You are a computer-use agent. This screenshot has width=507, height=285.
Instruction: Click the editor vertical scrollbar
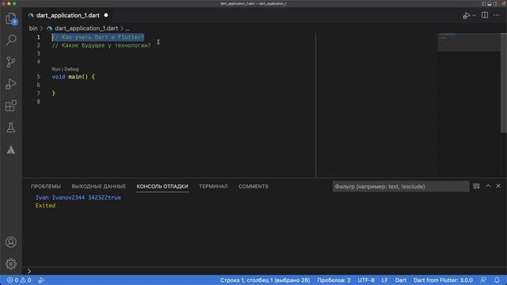(504, 82)
